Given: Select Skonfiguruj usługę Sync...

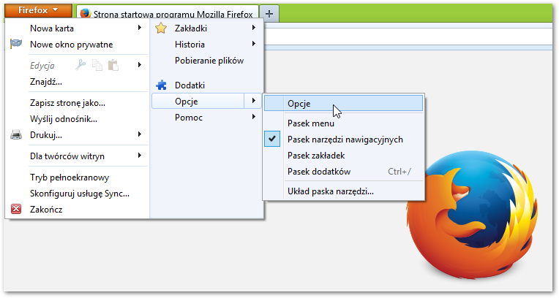Looking at the screenshot, I should (x=80, y=194).
